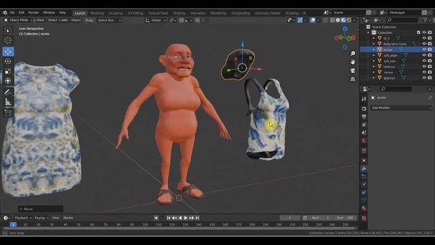Switch to wireframe viewport shading

[x=332, y=20]
